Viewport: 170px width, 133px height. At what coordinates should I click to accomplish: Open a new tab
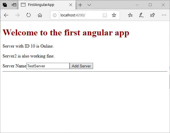80,5
